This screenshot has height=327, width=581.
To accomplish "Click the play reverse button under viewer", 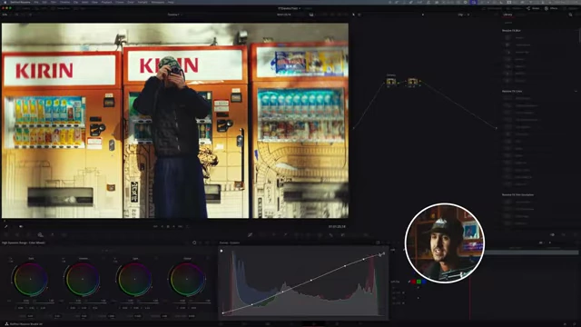I will 162,226.
